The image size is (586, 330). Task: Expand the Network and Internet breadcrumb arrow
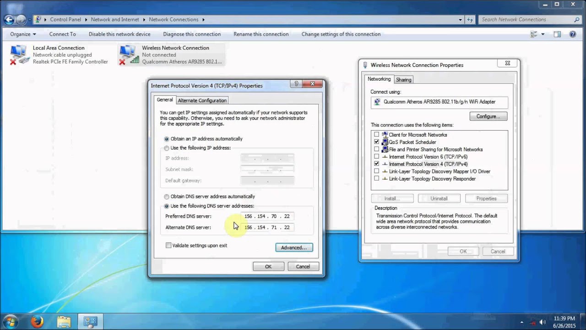pyautogui.click(x=144, y=20)
